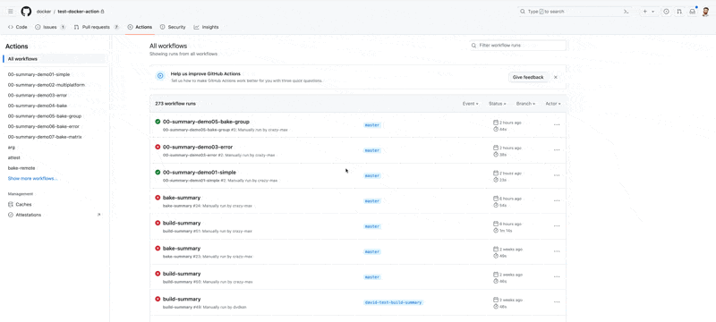Open the Actor filter dropdown
Screen dimensions: 716x322
553,104
